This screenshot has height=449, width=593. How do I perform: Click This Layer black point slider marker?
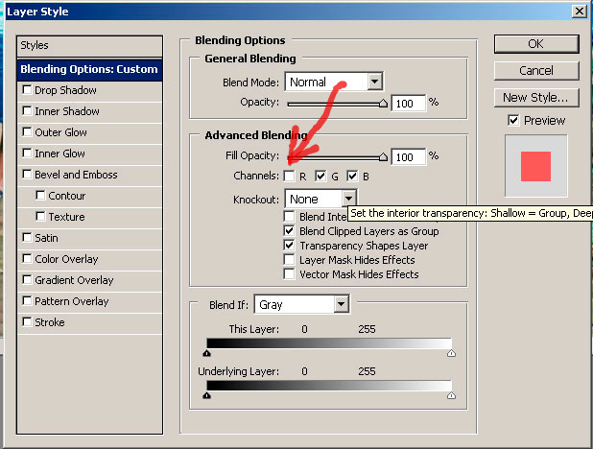208,354
